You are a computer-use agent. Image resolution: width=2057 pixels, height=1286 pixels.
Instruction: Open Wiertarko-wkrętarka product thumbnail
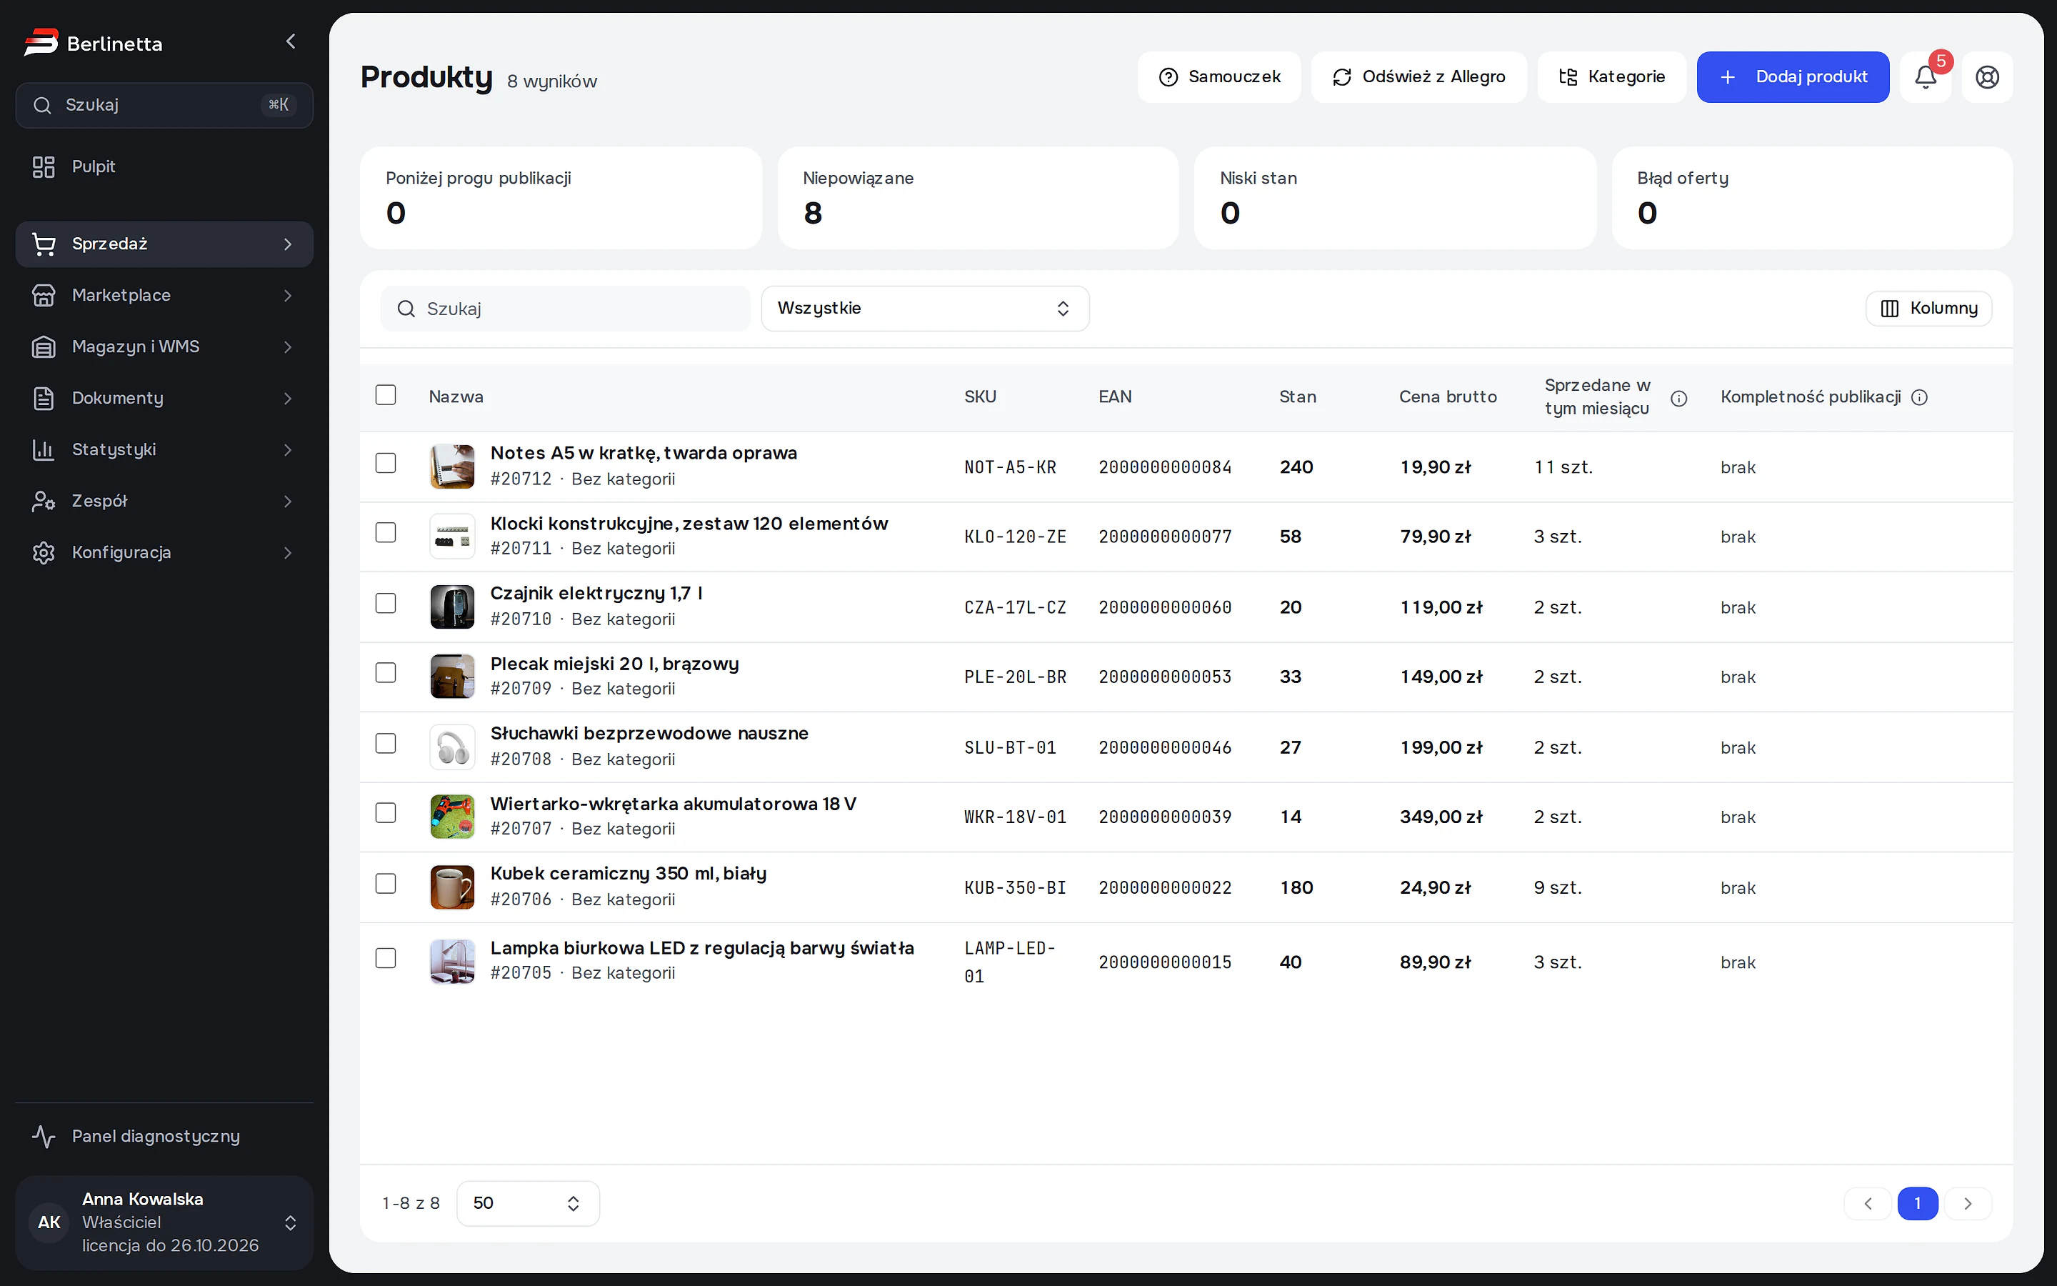point(452,817)
